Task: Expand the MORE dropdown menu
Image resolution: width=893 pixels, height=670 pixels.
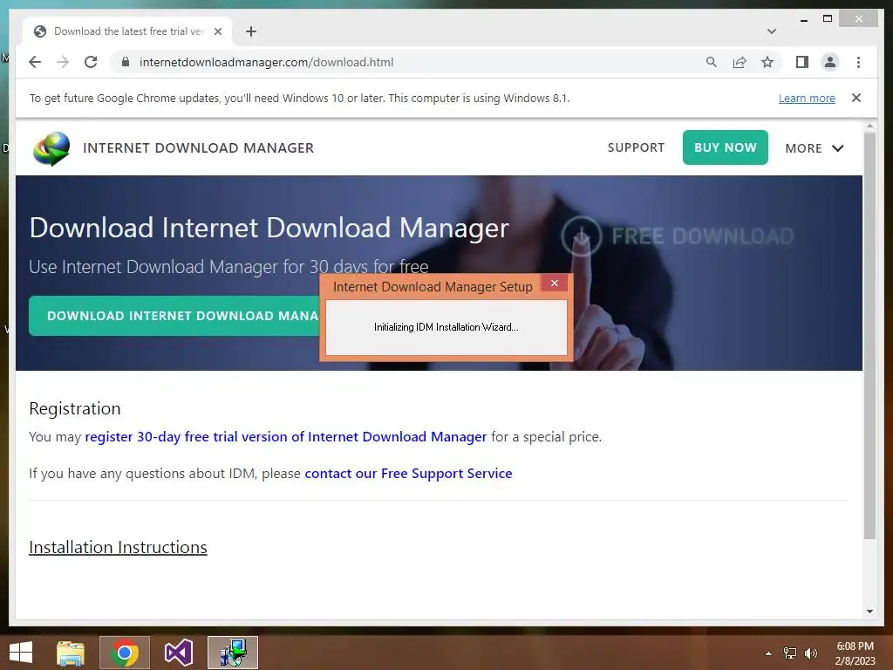Action: click(x=814, y=148)
